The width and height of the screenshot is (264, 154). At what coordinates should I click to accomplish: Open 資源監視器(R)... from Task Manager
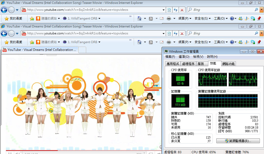pos(238,141)
